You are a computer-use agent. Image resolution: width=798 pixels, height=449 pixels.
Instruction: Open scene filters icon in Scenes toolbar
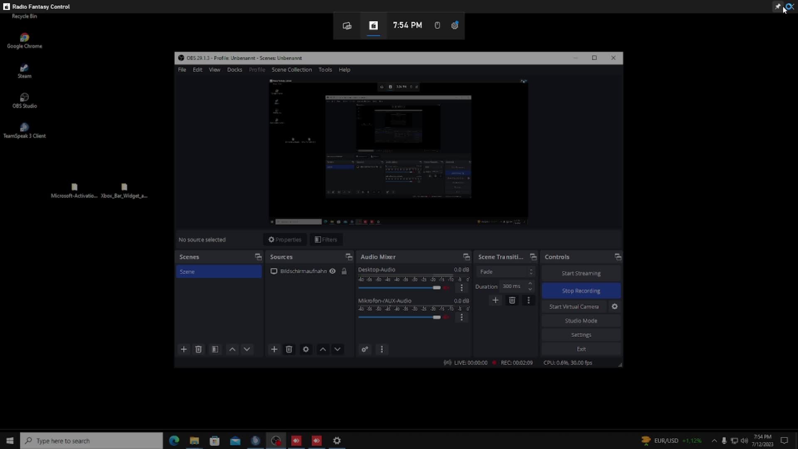pyautogui.click(x=215, y=349)
